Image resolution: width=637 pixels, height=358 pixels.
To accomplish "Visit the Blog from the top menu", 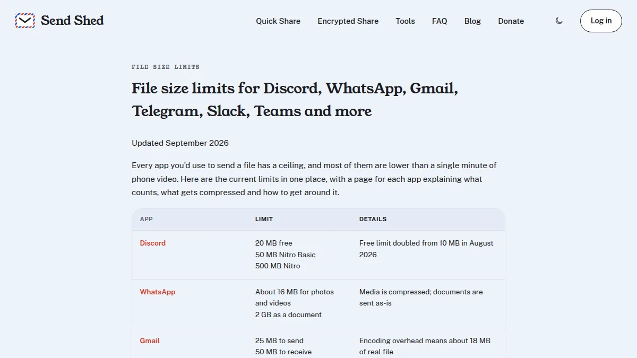I will tap(472, 21).
